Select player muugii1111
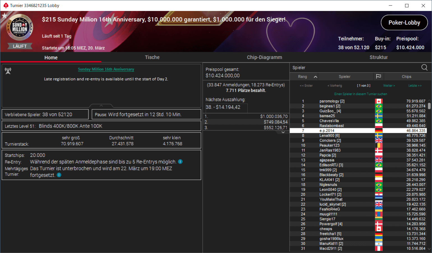 (x=328, y=214)
